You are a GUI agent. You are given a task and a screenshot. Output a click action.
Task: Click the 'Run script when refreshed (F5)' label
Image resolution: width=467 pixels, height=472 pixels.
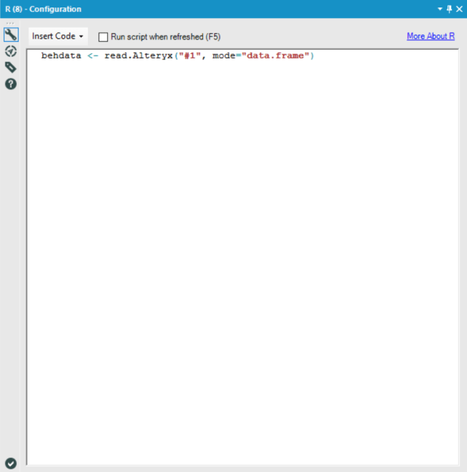(x=165, y=37)
